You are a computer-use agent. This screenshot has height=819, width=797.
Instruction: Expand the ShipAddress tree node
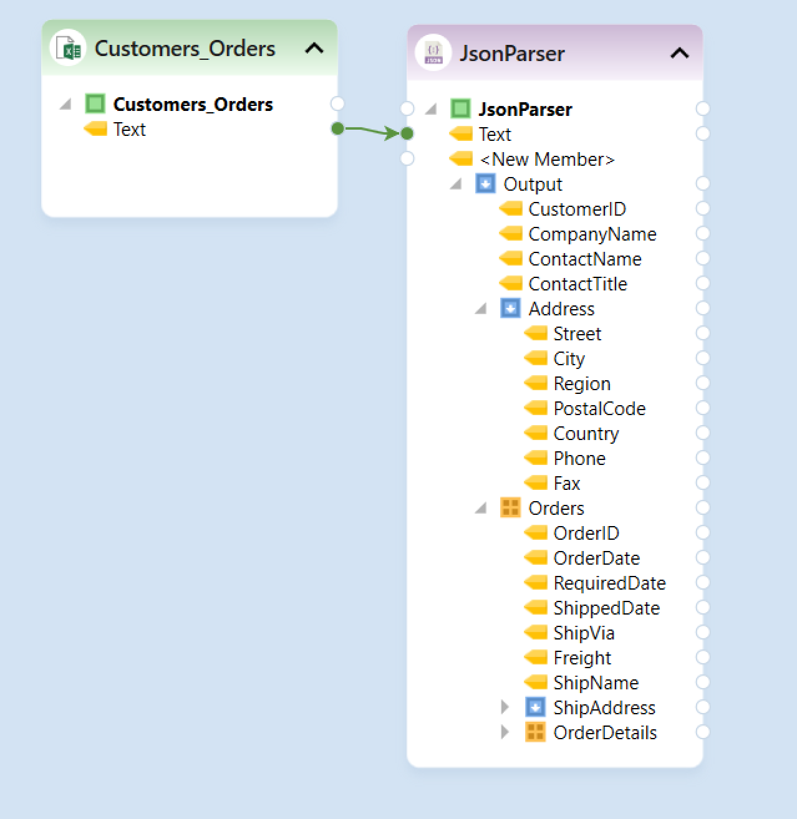click(x=505, y=707)
